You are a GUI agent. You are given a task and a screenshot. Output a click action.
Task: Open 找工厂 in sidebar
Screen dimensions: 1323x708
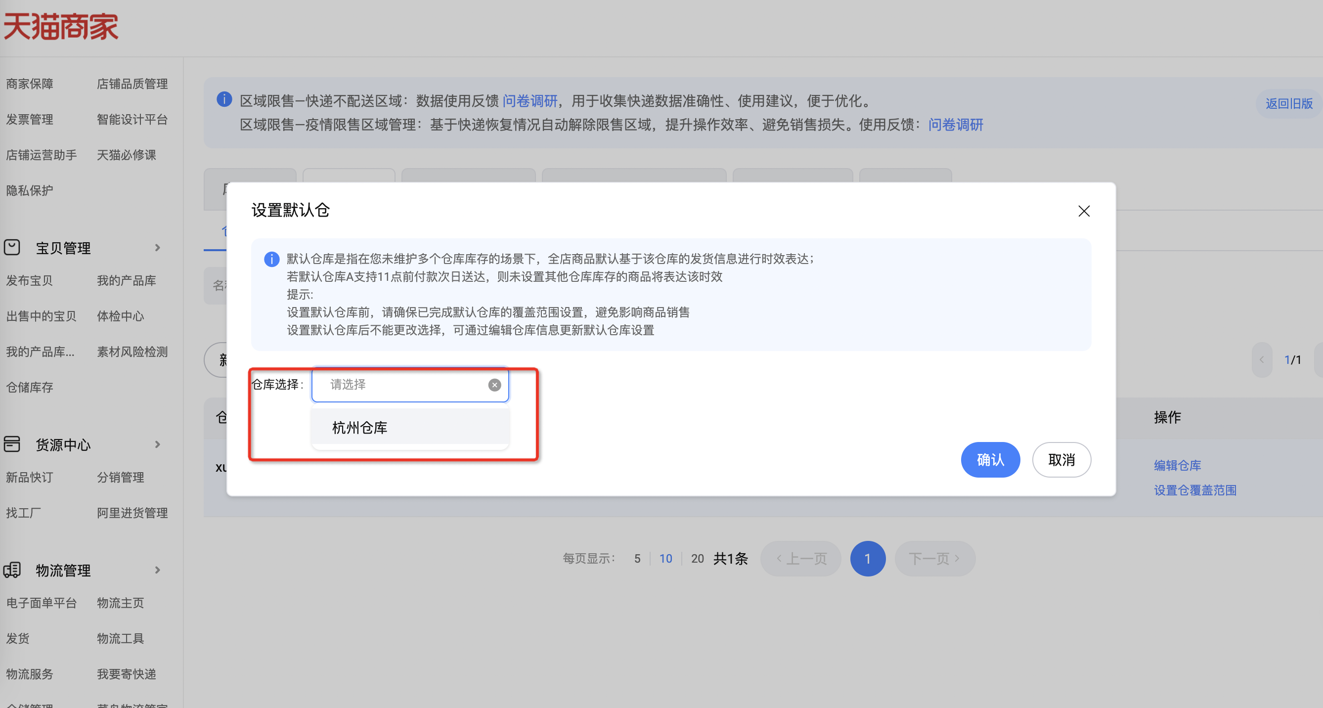(23, 513)
